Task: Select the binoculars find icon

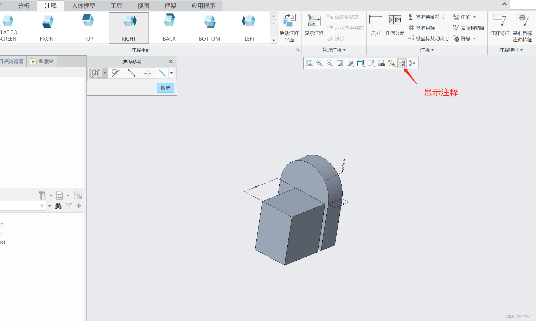Action: [58, 206]
